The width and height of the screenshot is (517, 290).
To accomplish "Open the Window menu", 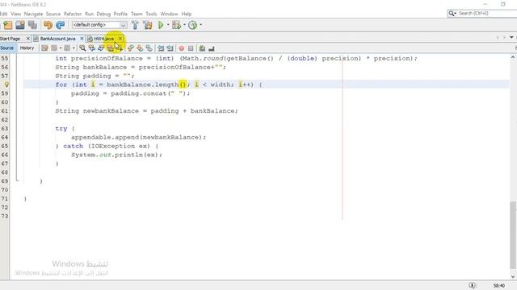I will (x=169, y=14).
